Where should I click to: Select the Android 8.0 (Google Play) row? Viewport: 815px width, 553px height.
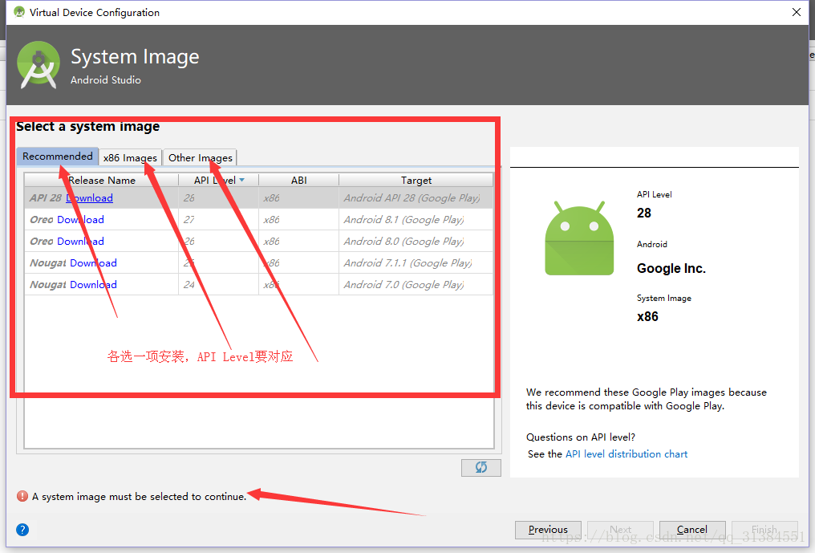pos(259,242)
